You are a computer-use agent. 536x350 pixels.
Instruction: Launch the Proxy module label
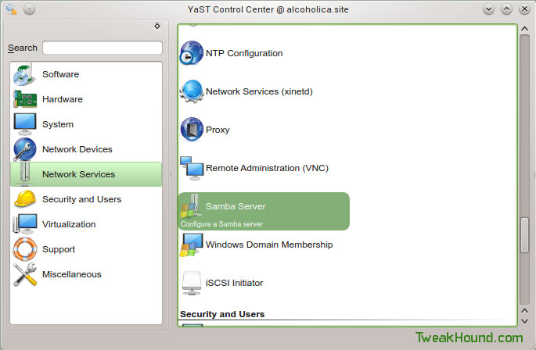coord(218,130)
